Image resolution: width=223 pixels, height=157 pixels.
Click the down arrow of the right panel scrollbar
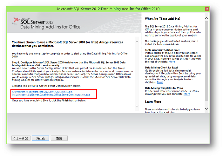tap(206, 109)
